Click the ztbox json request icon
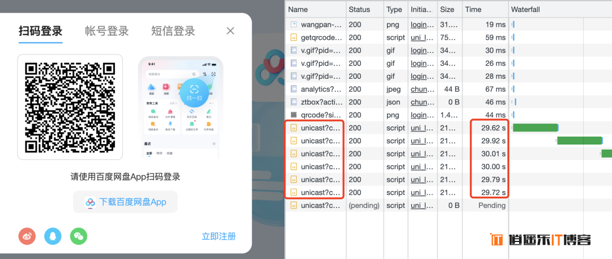The width and height of the screenshot is (612, 259). click(294, 102)
